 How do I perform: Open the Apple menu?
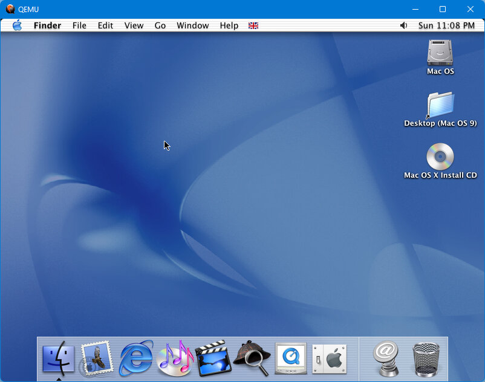pos(17,25)
